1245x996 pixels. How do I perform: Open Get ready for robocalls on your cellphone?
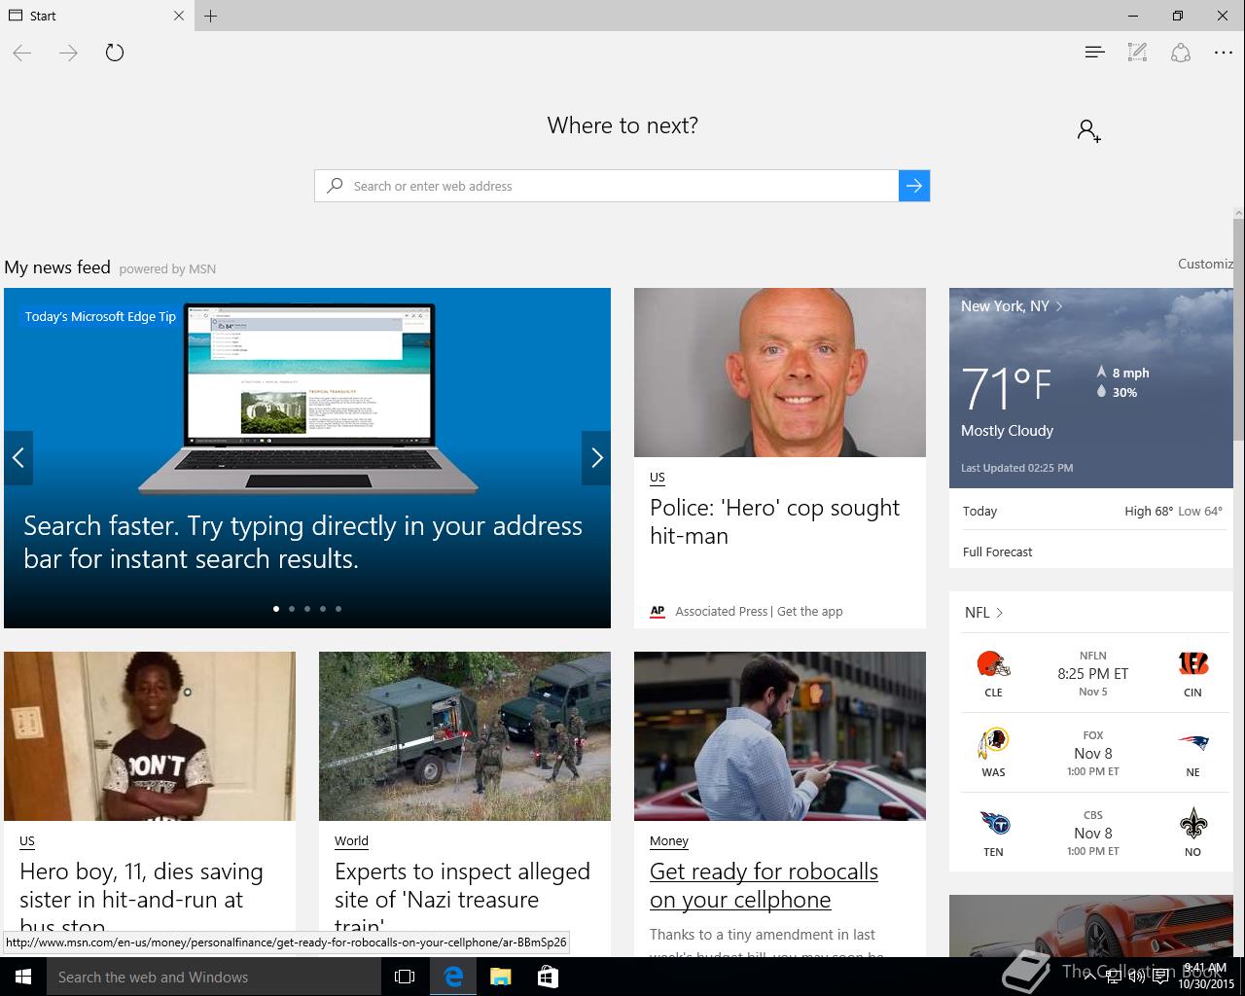(x=764, y=885)
